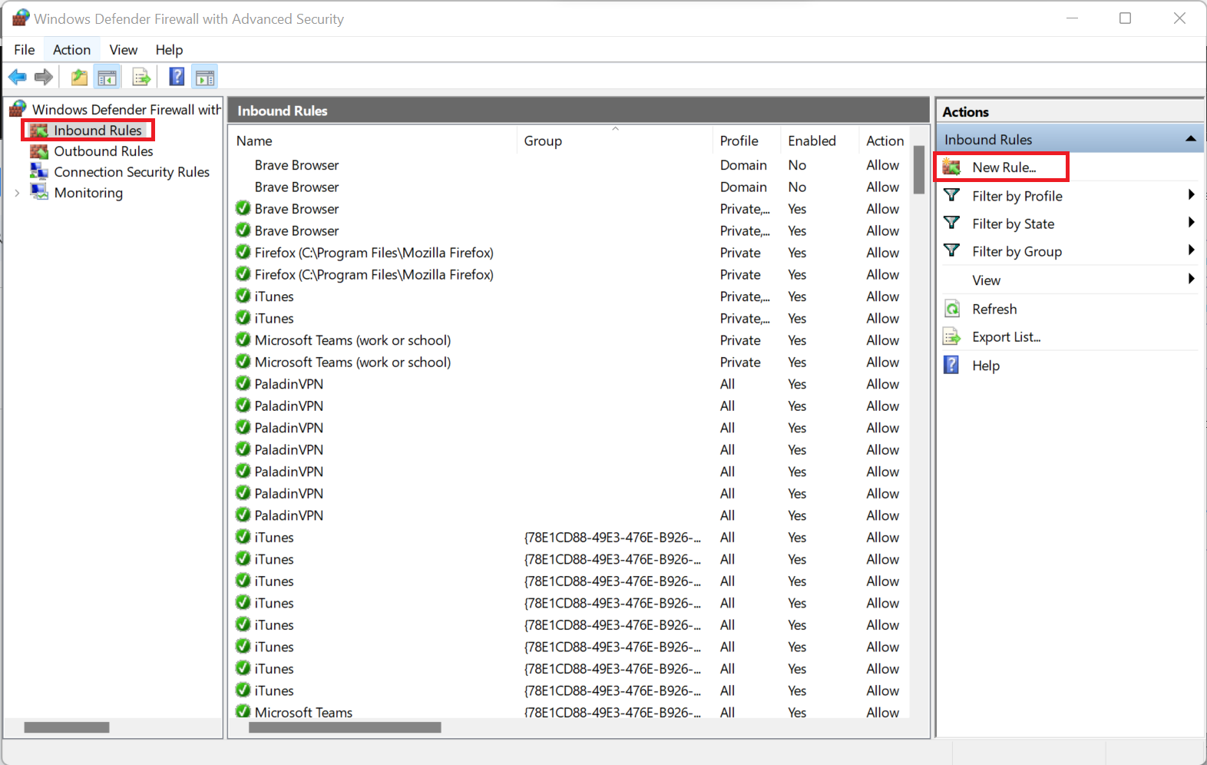Sort by the Action column header

(885, 141)
